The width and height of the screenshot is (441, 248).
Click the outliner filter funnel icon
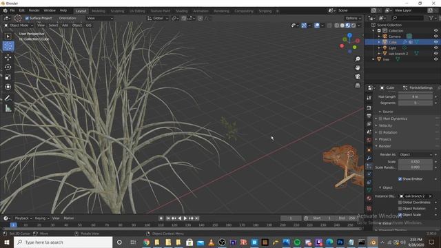[x=431, y=18]
